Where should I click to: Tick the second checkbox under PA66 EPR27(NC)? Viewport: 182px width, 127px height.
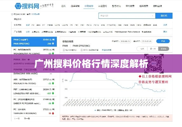coord(82,50)
